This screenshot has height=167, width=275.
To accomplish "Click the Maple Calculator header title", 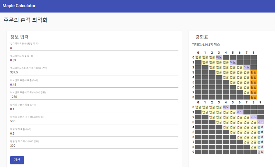I will click(x=19, y=6).
